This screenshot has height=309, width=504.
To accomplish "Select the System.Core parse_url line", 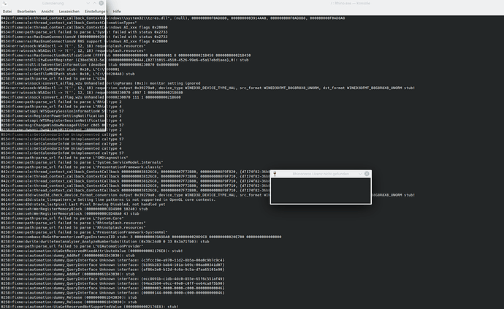I will click(x=62, y=218).
